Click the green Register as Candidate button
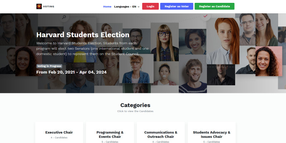 point(214,6)
